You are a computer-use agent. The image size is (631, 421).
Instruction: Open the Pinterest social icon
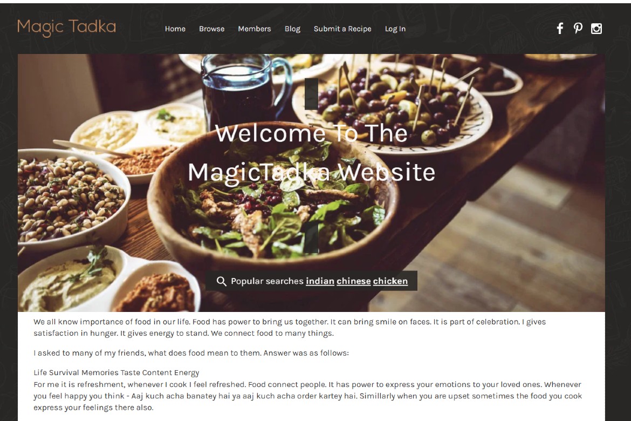[x=578, y=28]
